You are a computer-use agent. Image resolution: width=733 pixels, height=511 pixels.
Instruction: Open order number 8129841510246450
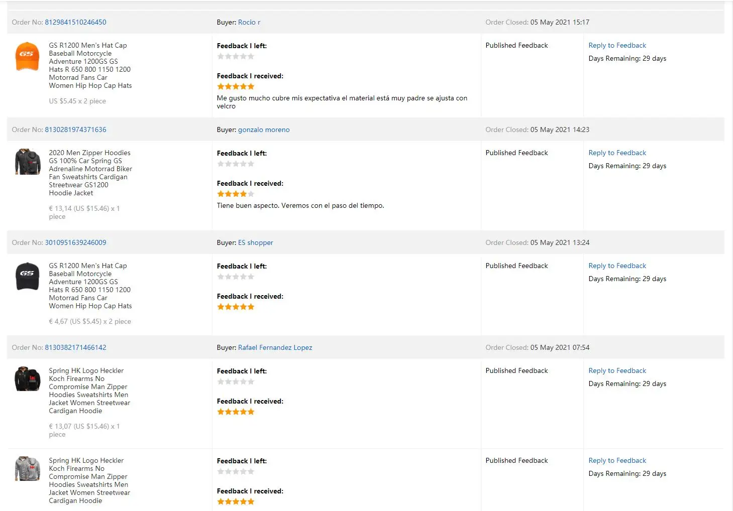click(75, 22)
